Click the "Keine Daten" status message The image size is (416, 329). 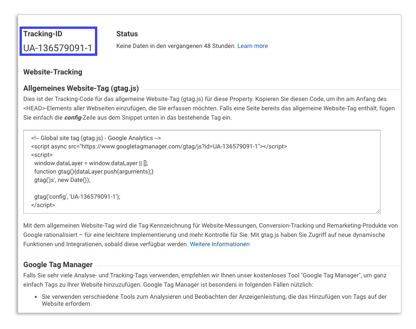(x=175, y=46)
